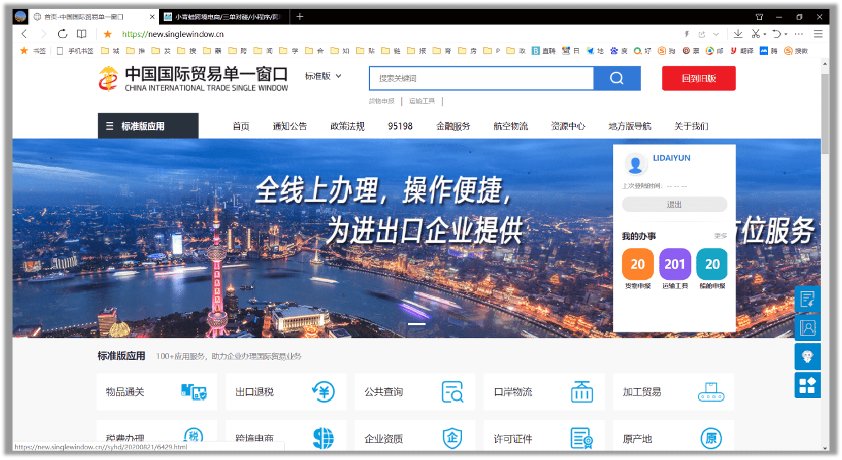Click the China Single Window logo

193,78
